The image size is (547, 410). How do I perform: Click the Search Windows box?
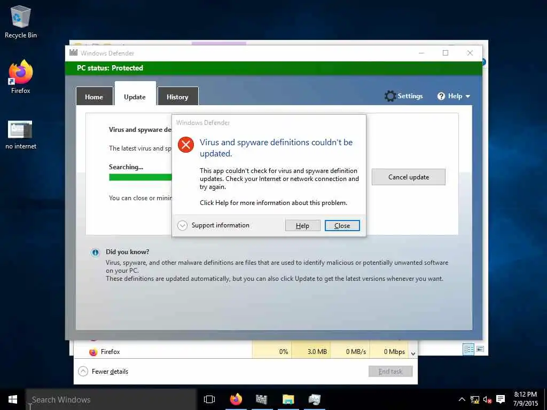tap(111, 399)
